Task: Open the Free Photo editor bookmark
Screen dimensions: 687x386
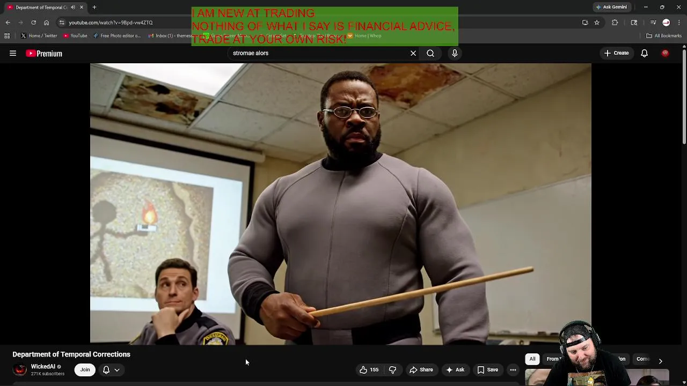Action: tap(116, 36)
